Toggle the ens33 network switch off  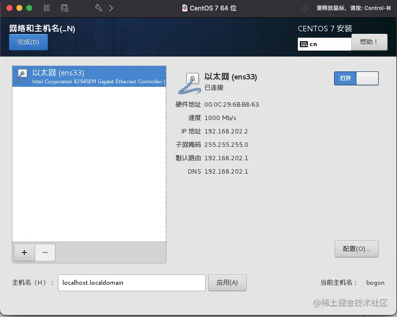tap(356, 78)
